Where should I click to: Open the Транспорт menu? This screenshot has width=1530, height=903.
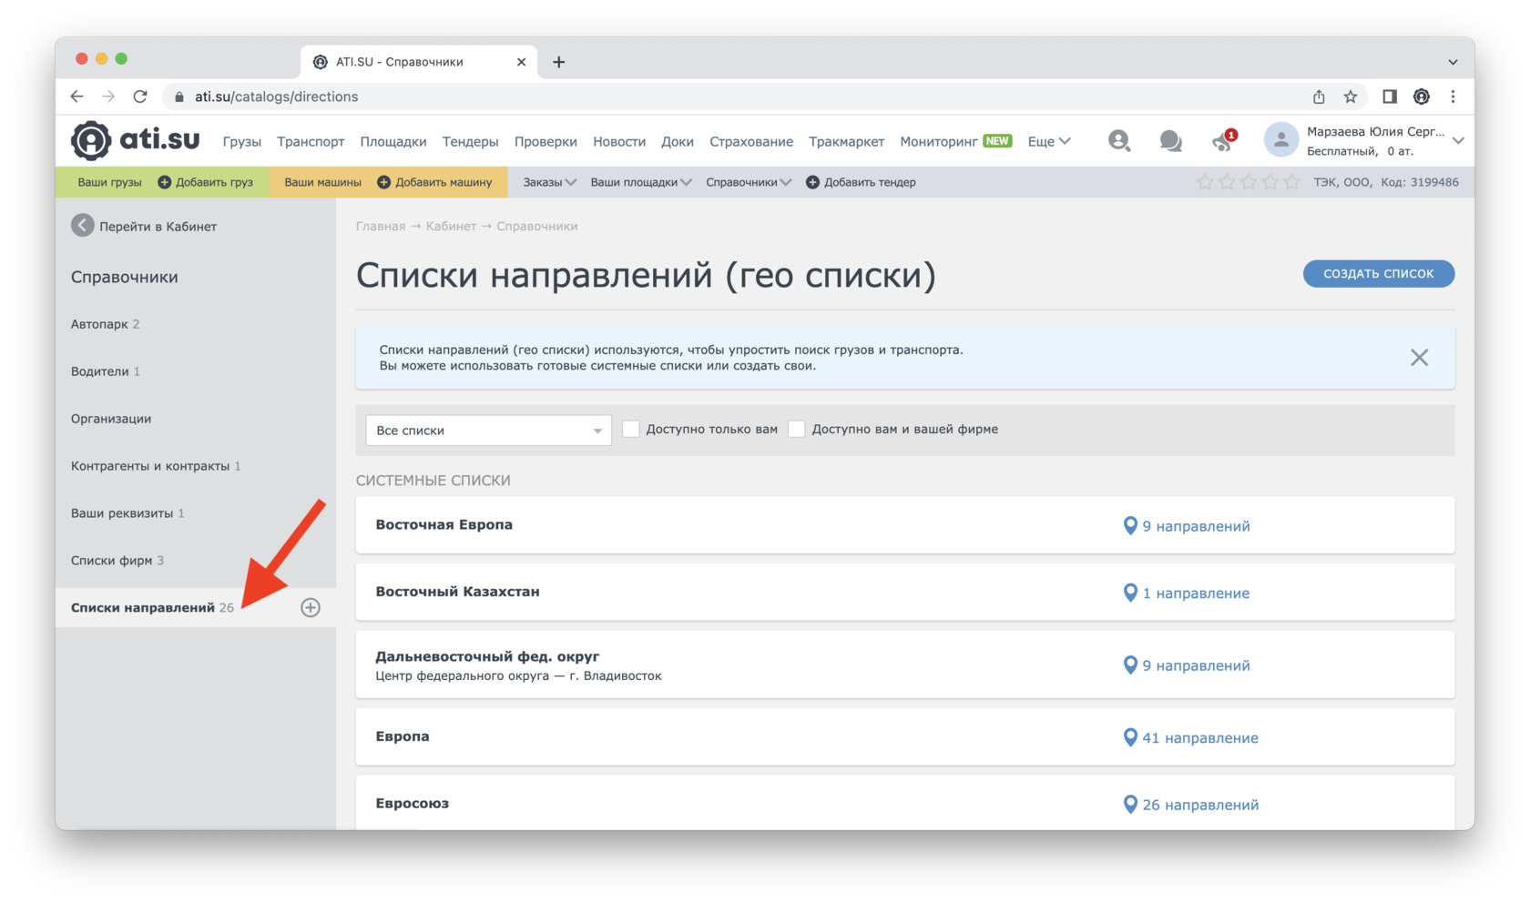coord(311,141)
